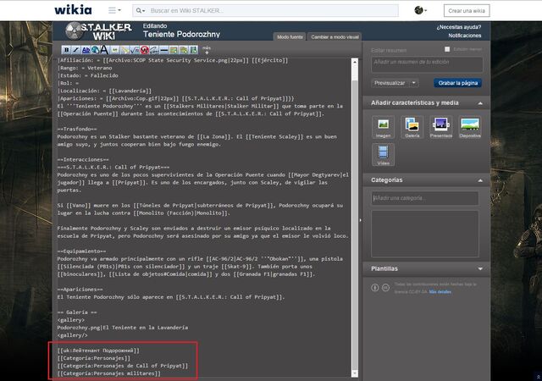Click the Wikia logo

[x=73, y=9]
